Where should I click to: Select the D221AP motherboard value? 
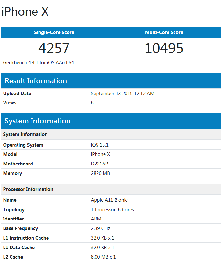click(100, 164)
